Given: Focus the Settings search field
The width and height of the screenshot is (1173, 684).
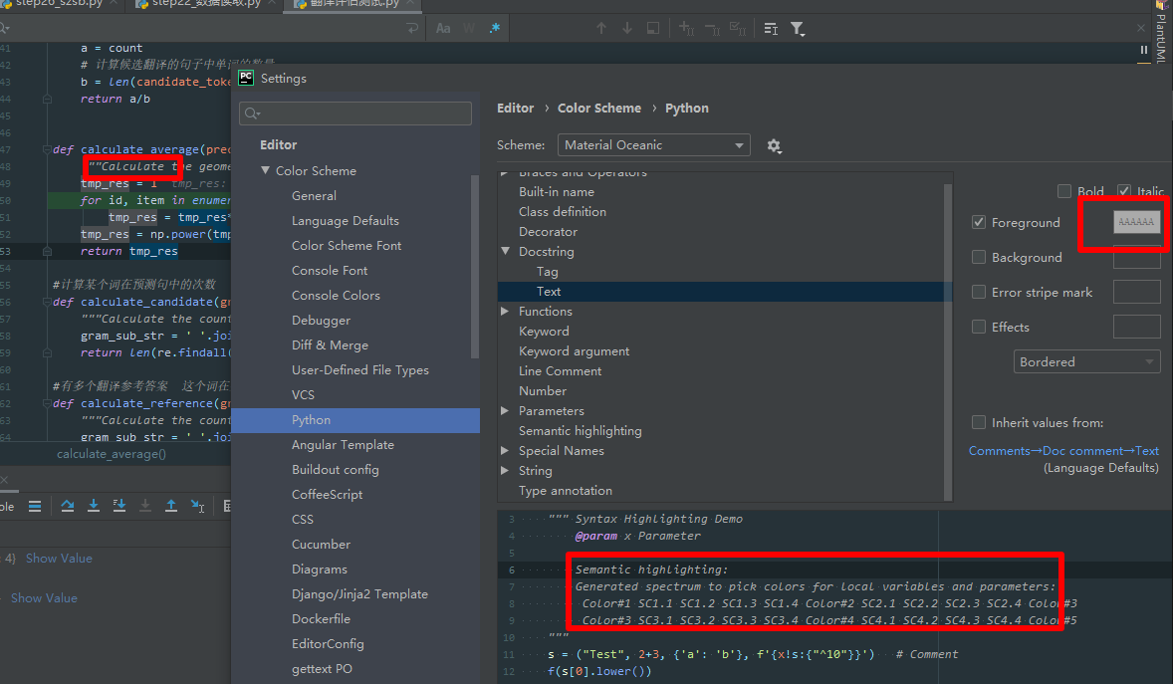Looking at the screenshot, I should click(355, 114).
